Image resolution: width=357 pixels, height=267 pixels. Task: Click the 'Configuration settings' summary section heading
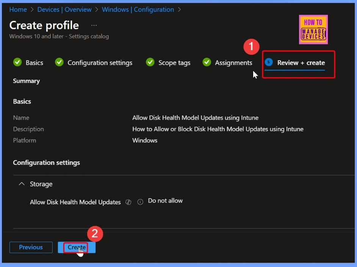(47, 163)
